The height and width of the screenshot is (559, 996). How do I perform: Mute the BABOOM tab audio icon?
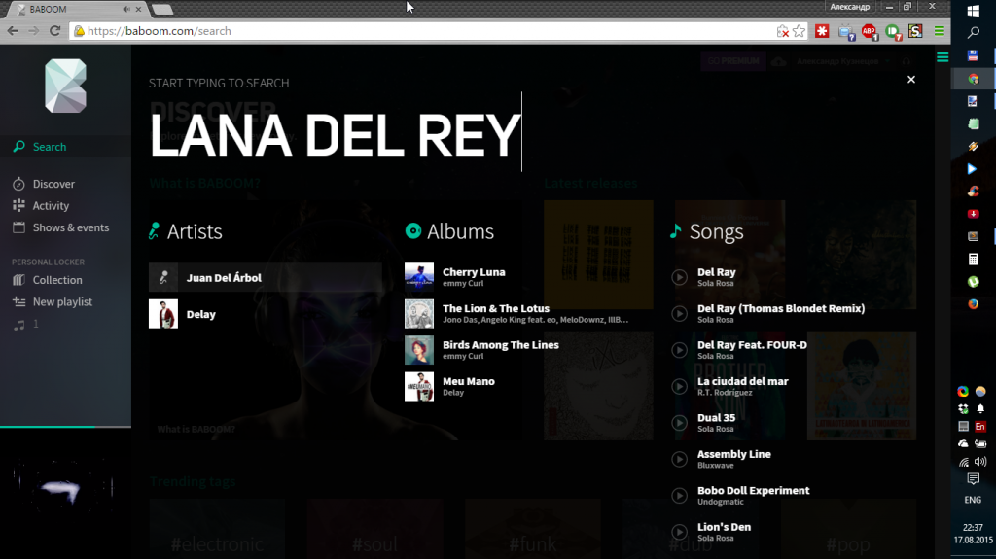tap(126, 10)
